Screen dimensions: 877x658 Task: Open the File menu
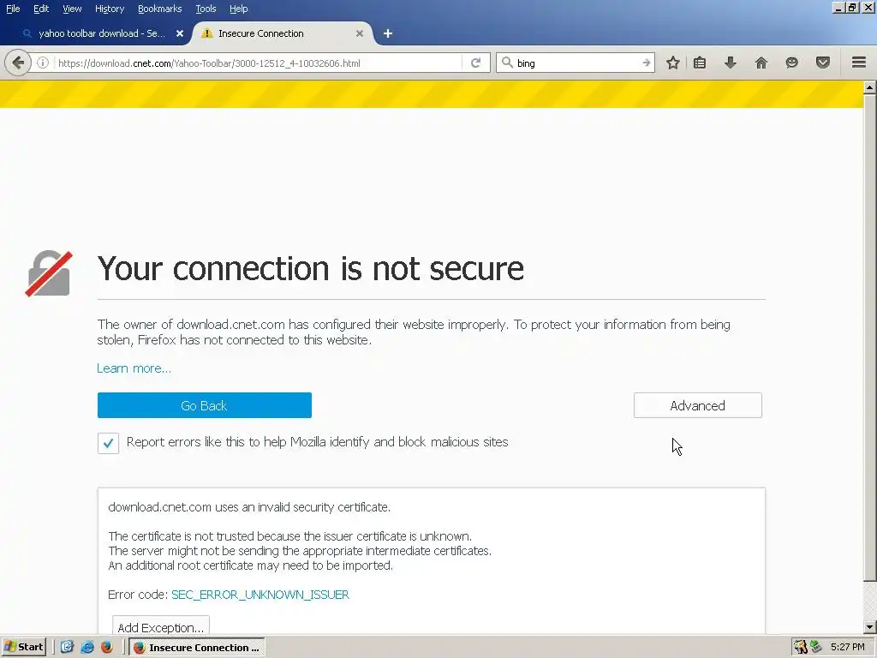pos(13,9)
